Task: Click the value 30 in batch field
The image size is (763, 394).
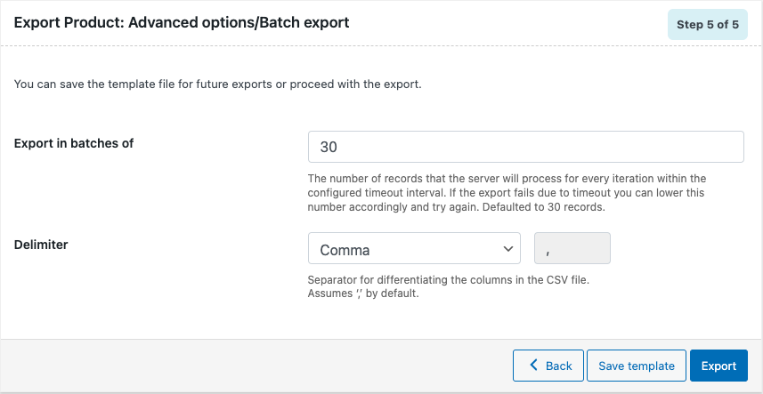Action: [329, 148]
